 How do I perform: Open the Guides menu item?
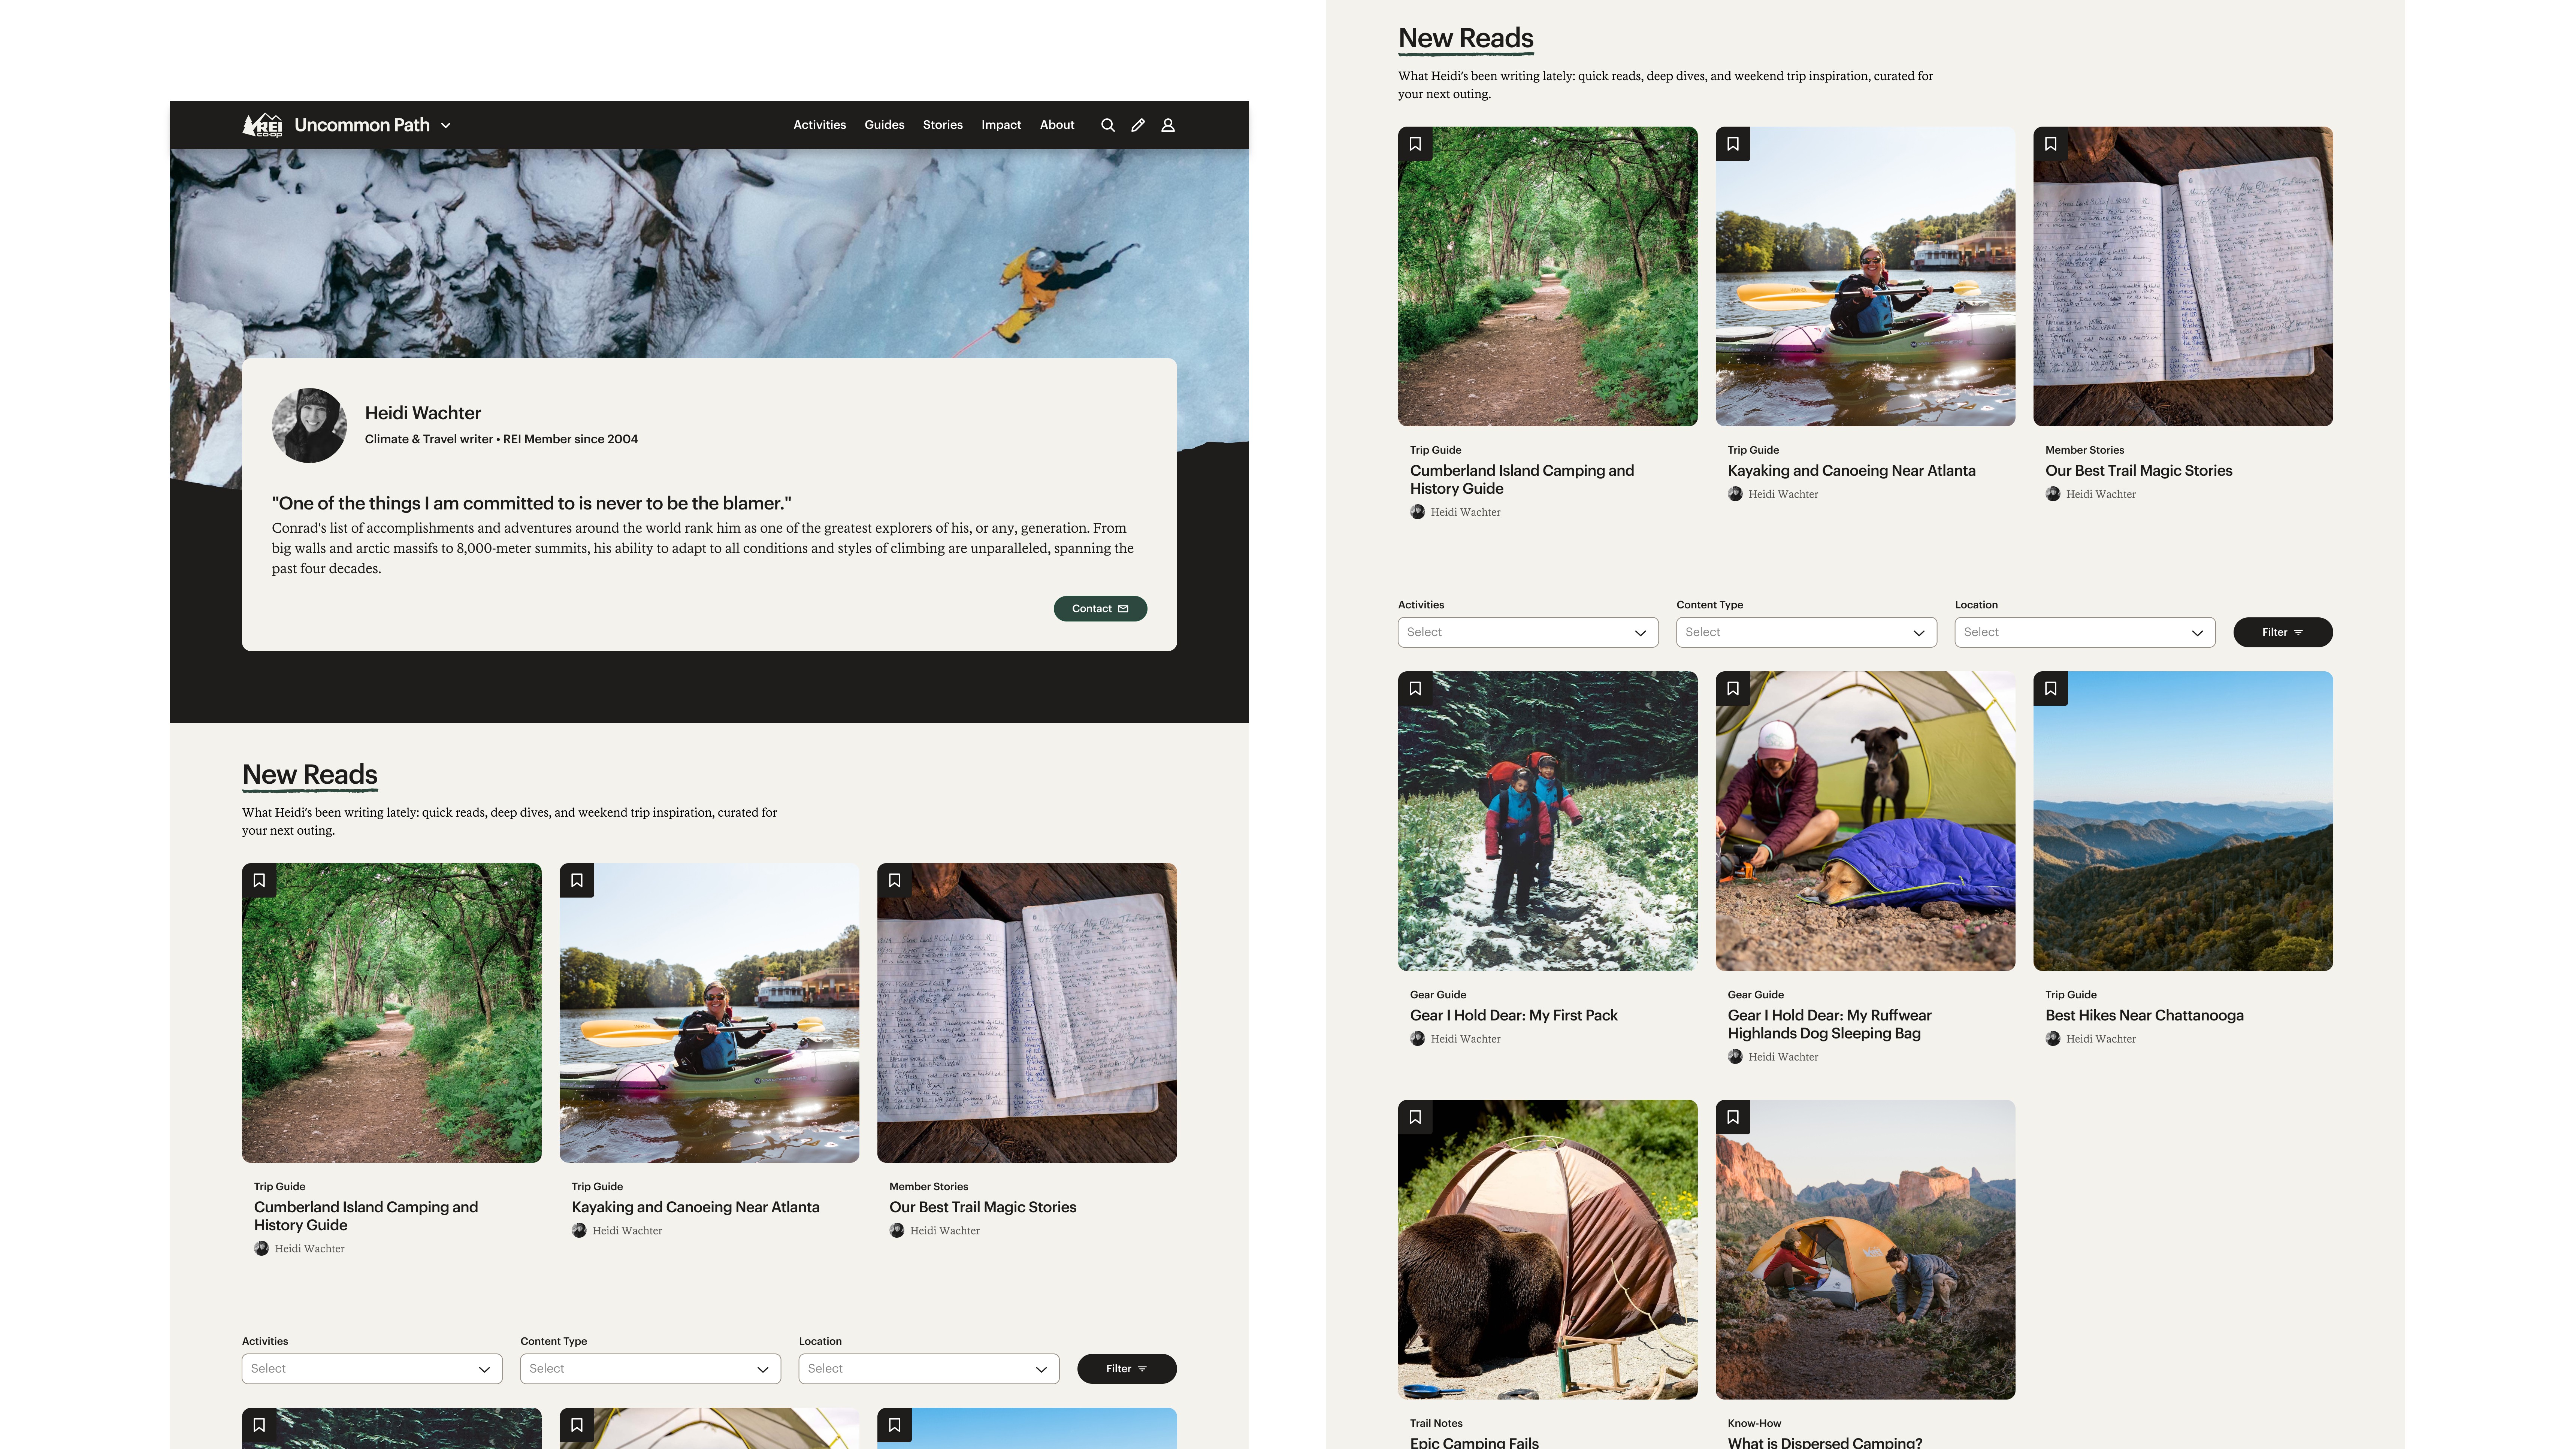click(884, 125)
